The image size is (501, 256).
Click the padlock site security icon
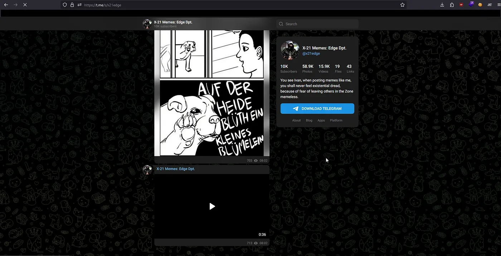pos(72,5)
